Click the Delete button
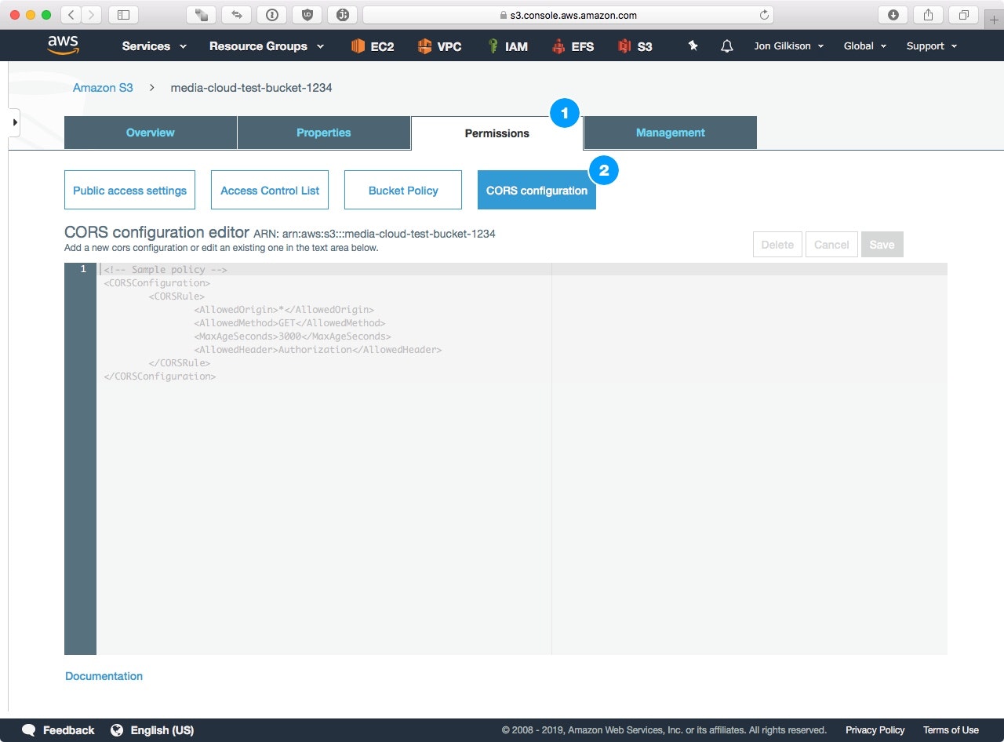Viewport: 1004px width, 742px height. [777, 245]
